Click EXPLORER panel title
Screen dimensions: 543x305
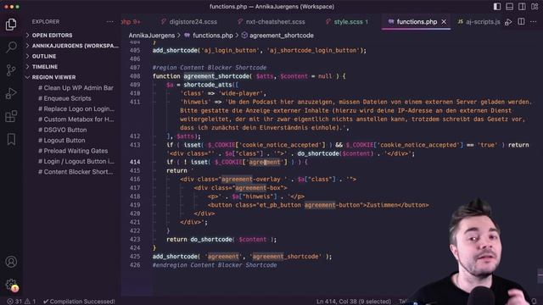pos(46,21)
